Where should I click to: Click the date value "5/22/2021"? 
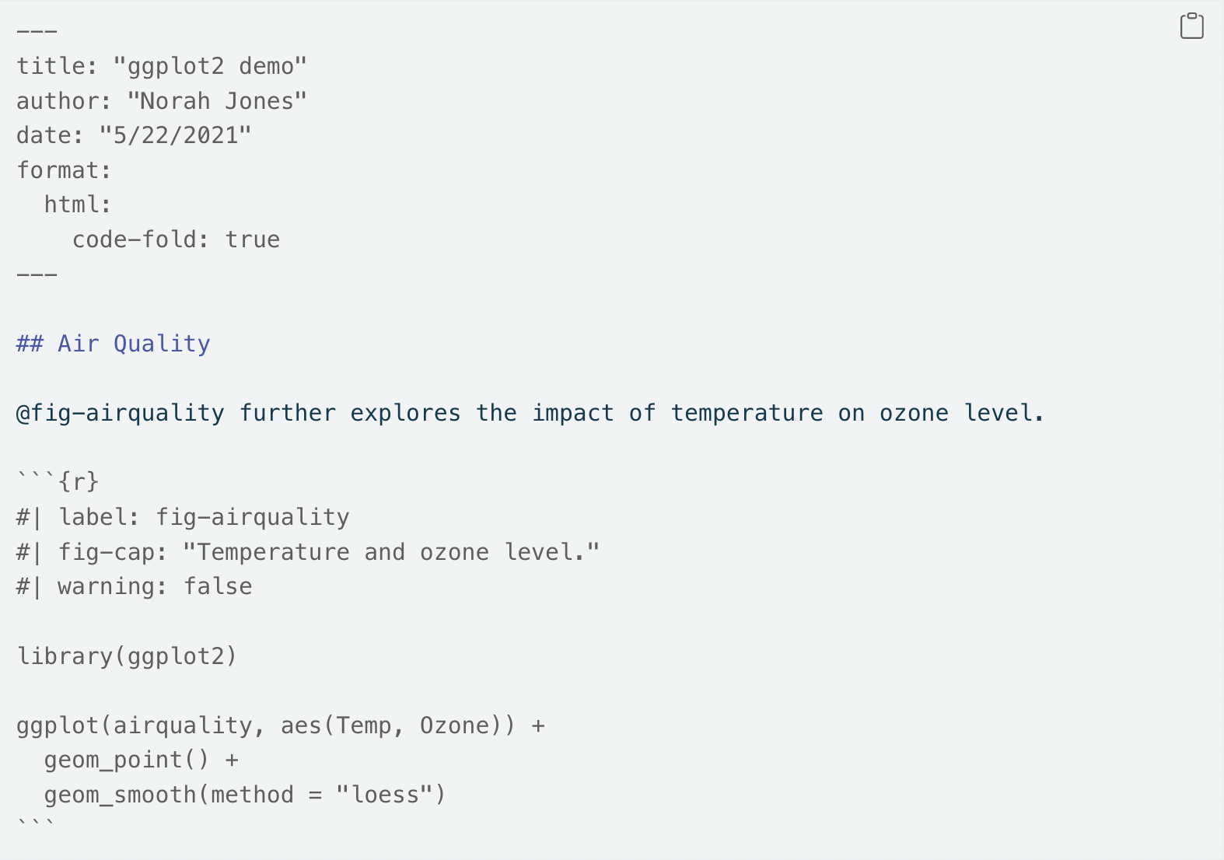click(x=175, y=135)
